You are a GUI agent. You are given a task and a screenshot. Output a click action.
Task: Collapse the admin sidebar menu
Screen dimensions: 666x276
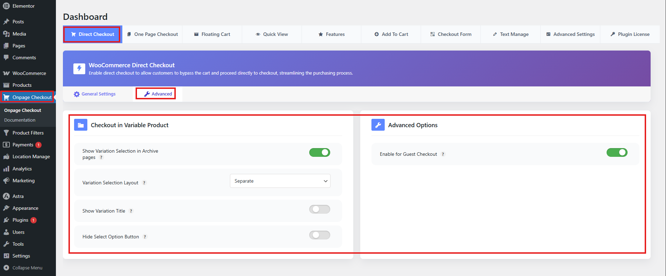[x=28, y=268]
